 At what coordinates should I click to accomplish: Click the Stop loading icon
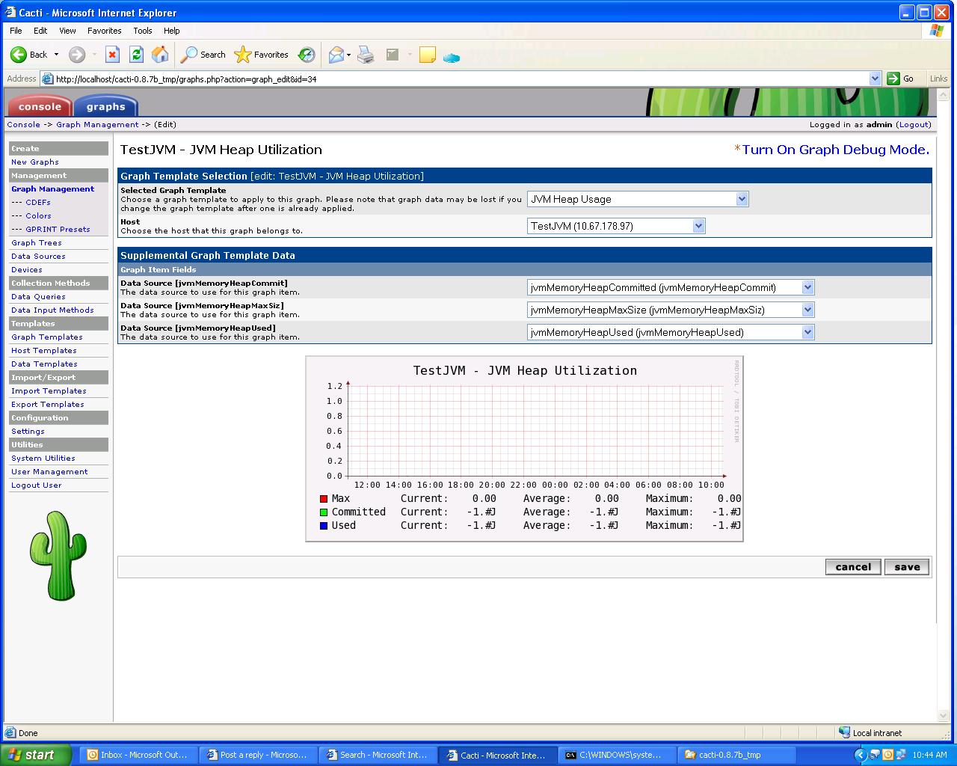pyautogui.click(x=112, y=55)
